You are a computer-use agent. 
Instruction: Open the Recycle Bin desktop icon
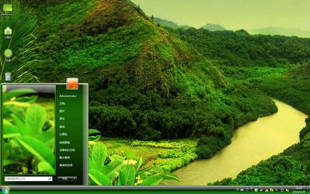(8, 77)
